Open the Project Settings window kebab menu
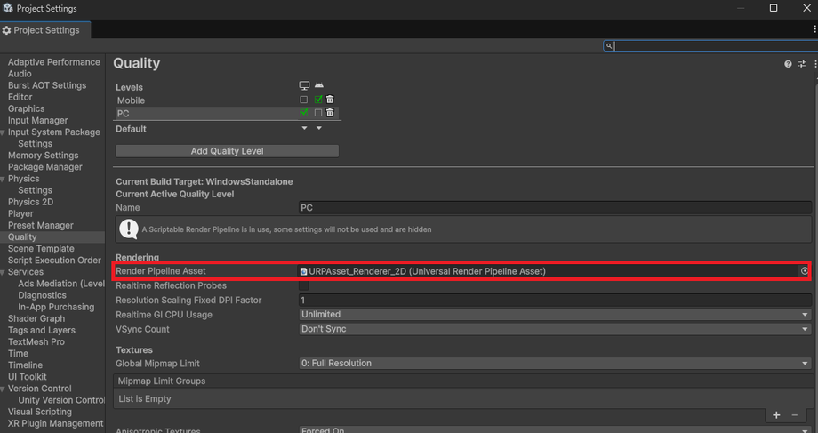This screenshot has width=818, height=433. point(814,29)
